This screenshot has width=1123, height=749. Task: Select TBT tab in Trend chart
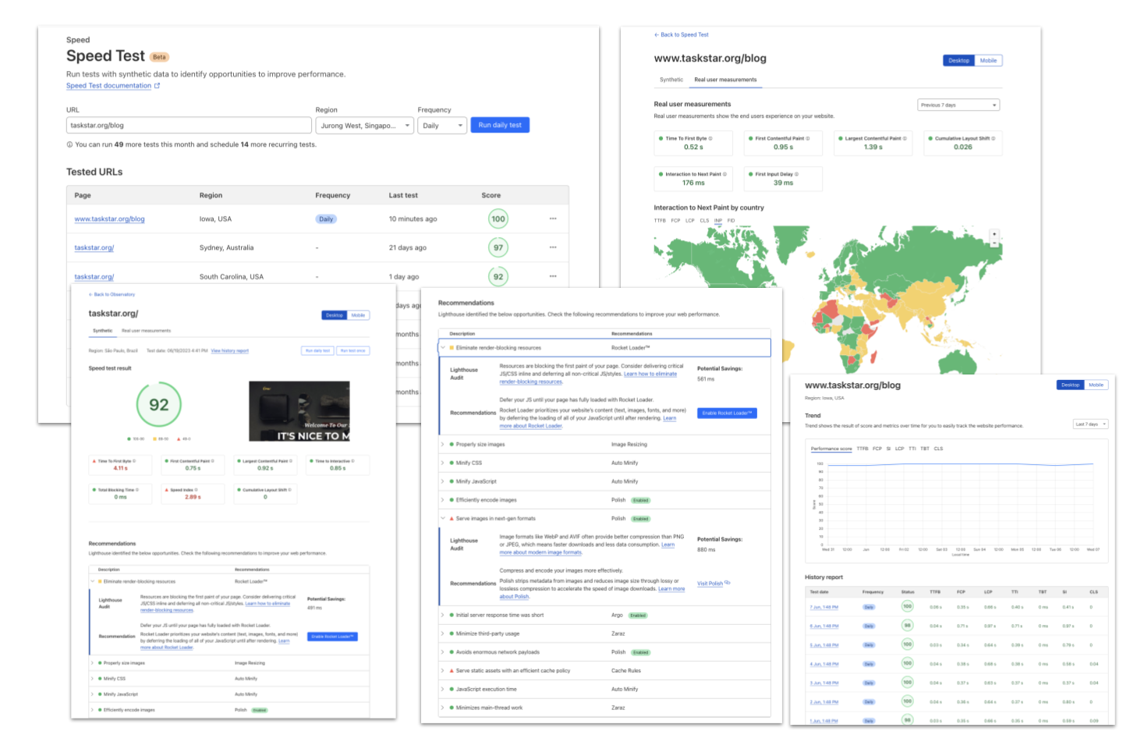(x=925, y=449)
